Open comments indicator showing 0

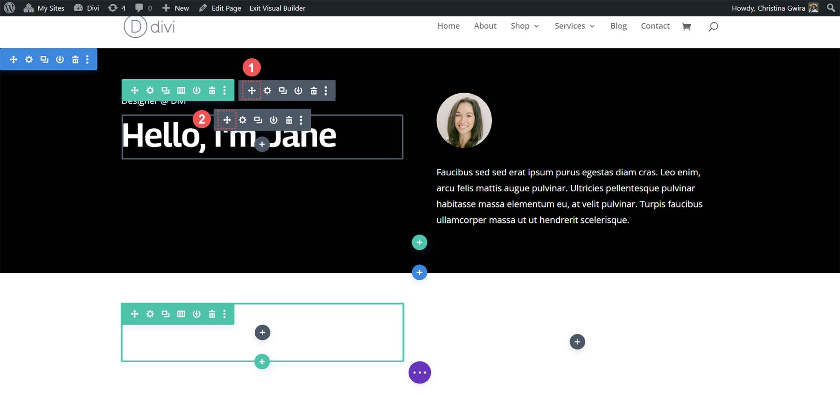pos(144,8)
